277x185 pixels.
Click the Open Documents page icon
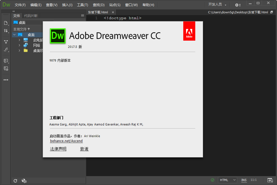pos(6,23)
